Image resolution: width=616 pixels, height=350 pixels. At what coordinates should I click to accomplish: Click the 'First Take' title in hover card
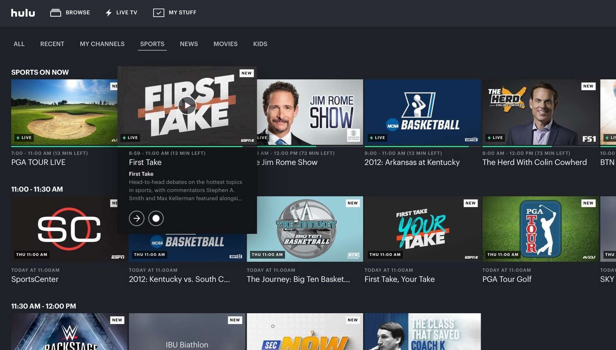[x=145, y=162]
